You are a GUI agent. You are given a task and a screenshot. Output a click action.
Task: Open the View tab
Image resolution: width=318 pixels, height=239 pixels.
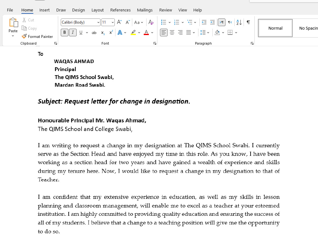click(x=183, y=10)
